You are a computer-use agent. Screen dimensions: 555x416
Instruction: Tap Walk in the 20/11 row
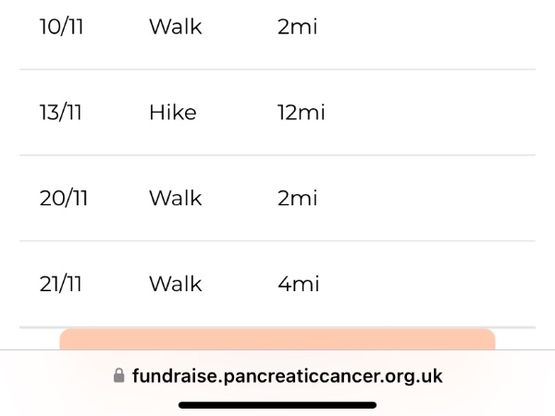pyautogui.click(x=175, y=198)
